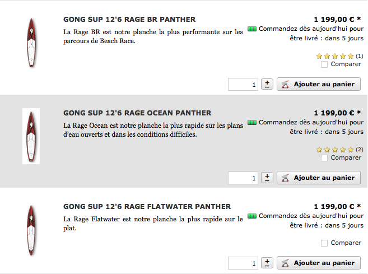
Task: Add Rage Flatwater Panther to cart
Action: [319, 263]
